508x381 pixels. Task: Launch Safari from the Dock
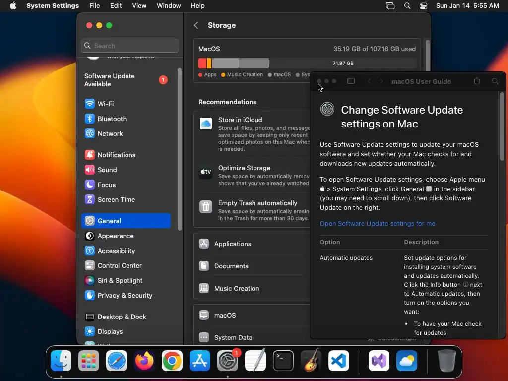[x=117, y=361]
